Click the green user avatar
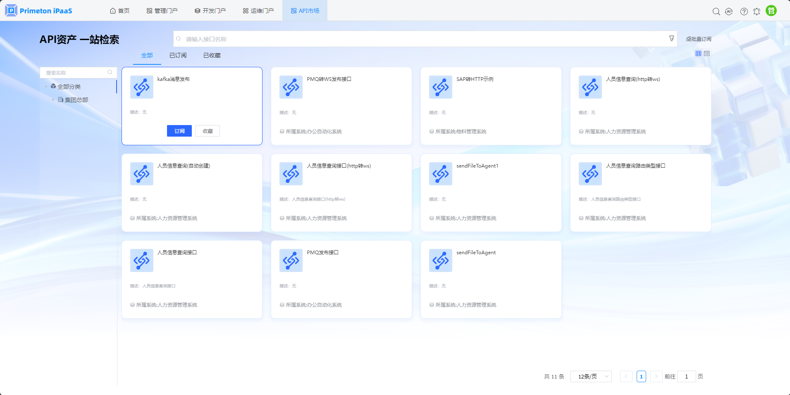Viewport: 790px width, 395px height. click(771, 11)
